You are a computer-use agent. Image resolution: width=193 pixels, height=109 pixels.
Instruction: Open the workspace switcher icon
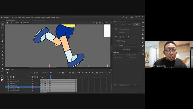coord(127,18)
